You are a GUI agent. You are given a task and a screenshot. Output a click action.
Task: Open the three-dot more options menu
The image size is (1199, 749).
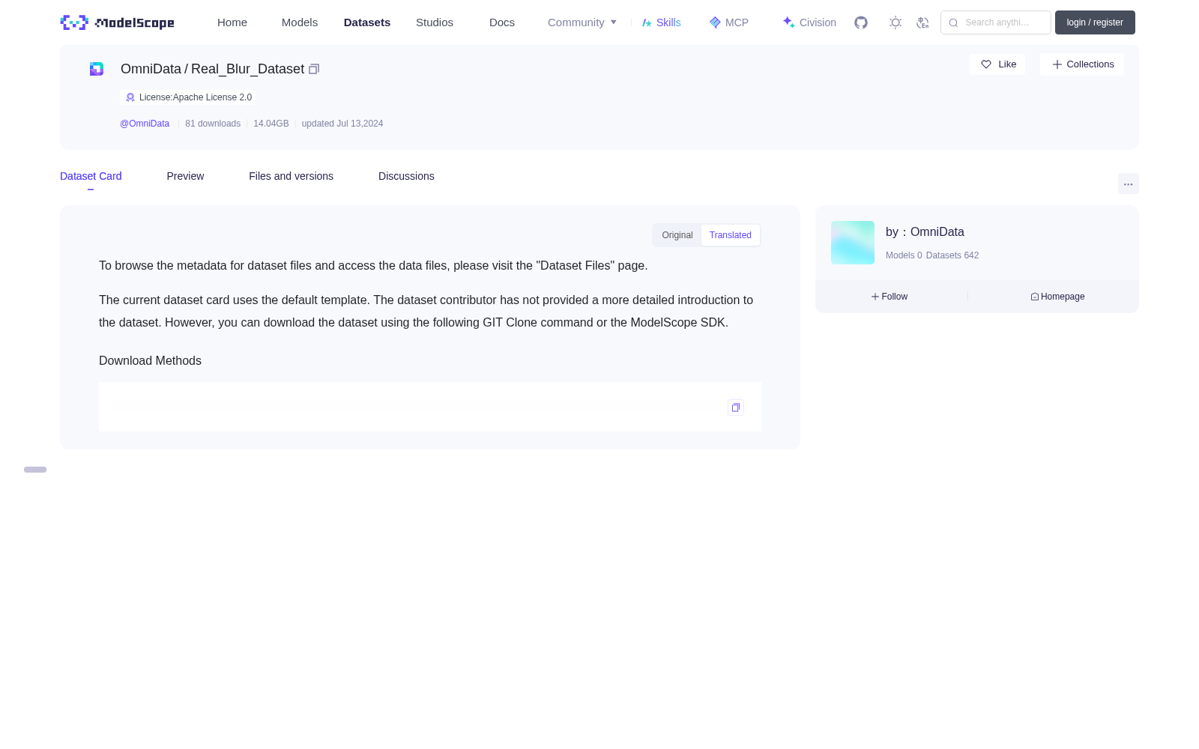click(1129, 184)
